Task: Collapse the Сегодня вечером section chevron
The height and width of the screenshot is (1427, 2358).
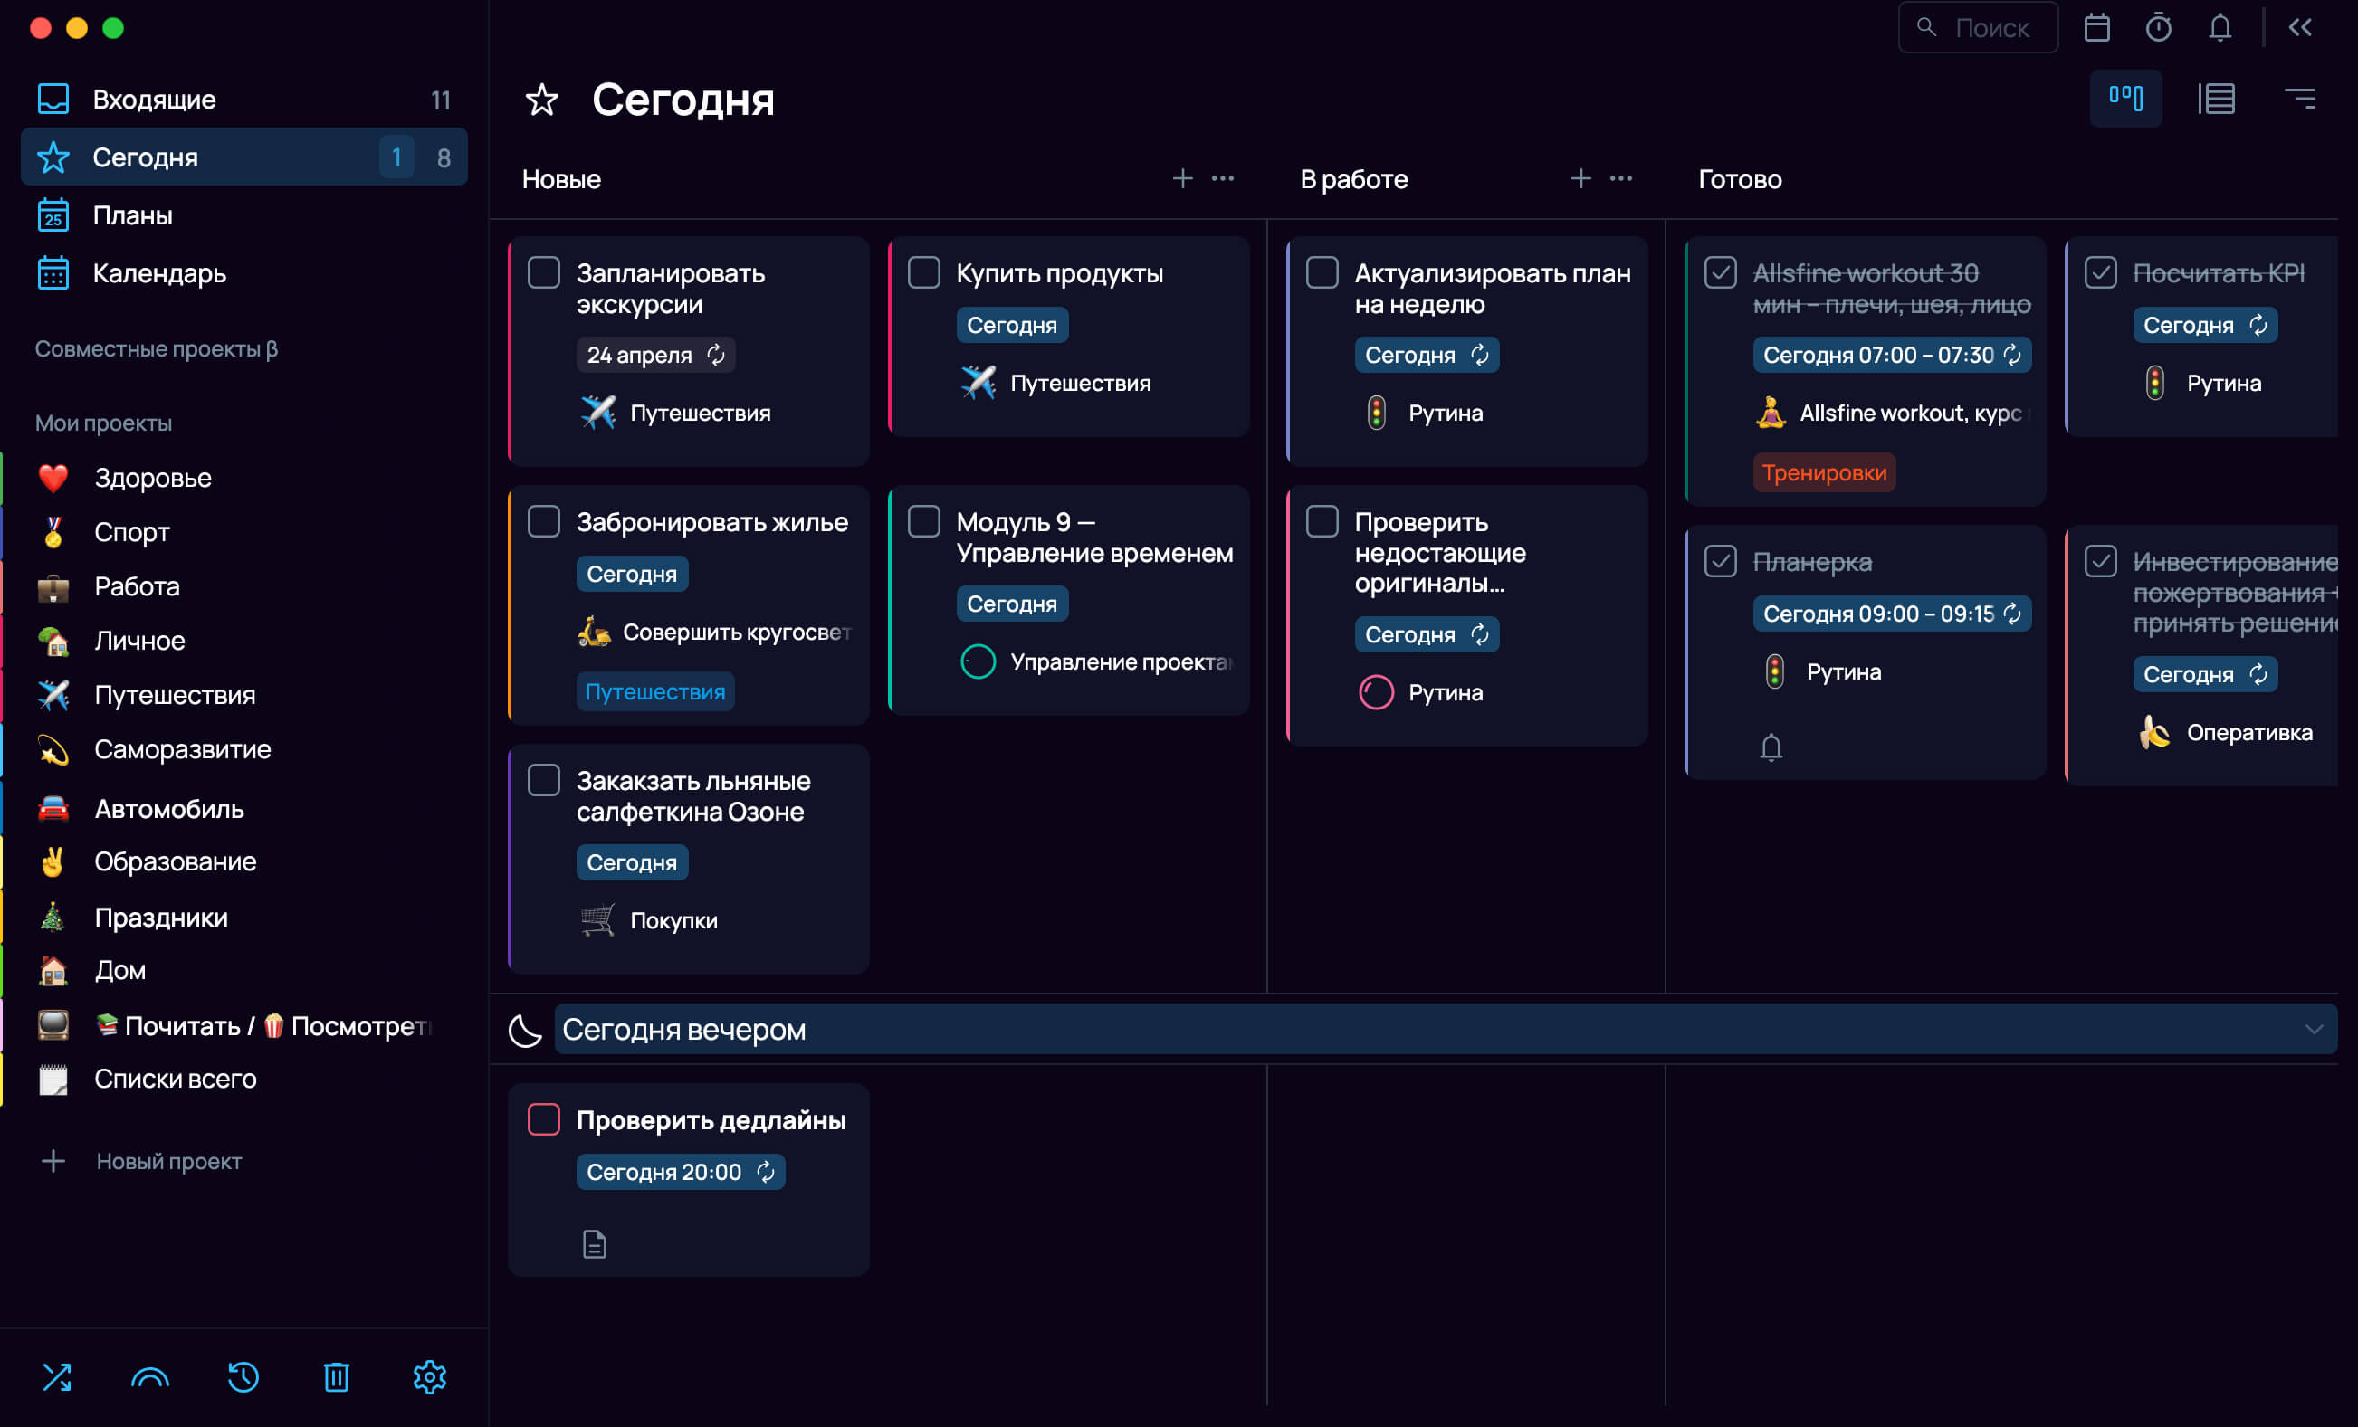Action: [x=2313, y=1029]
